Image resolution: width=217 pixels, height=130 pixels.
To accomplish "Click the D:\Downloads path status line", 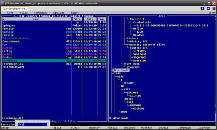I will [x=119, y=118].
